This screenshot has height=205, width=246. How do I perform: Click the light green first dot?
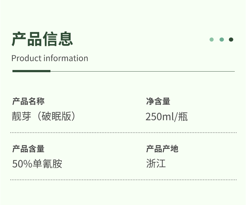212,40
